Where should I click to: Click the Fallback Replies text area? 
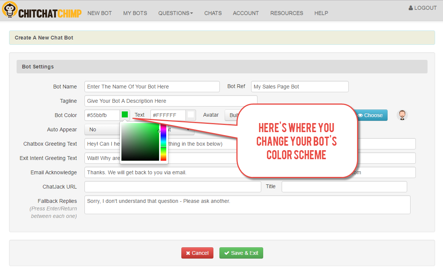[x=247, y=205]
